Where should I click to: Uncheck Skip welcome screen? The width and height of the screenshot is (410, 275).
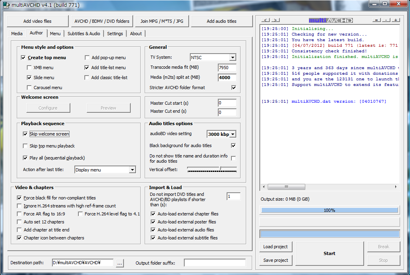click(25, 134)
